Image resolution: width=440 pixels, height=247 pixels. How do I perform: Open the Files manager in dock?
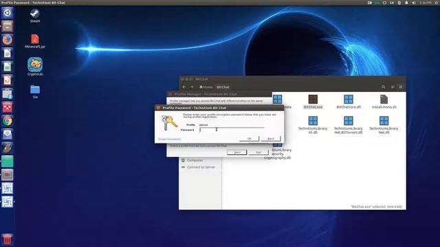pos(8,26)
